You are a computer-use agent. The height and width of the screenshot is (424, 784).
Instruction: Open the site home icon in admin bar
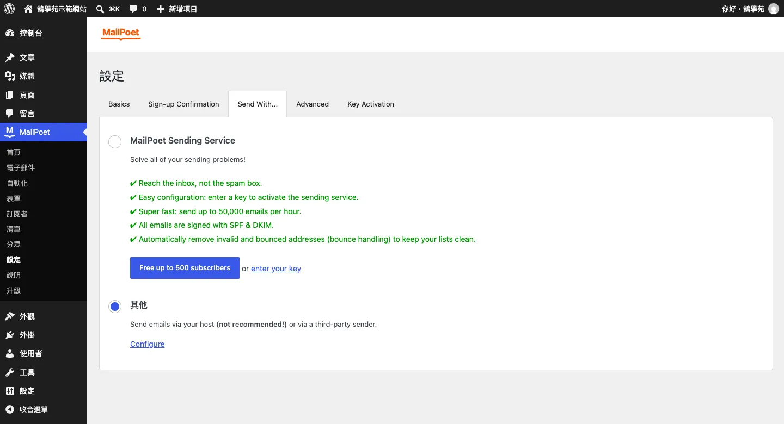28,9
